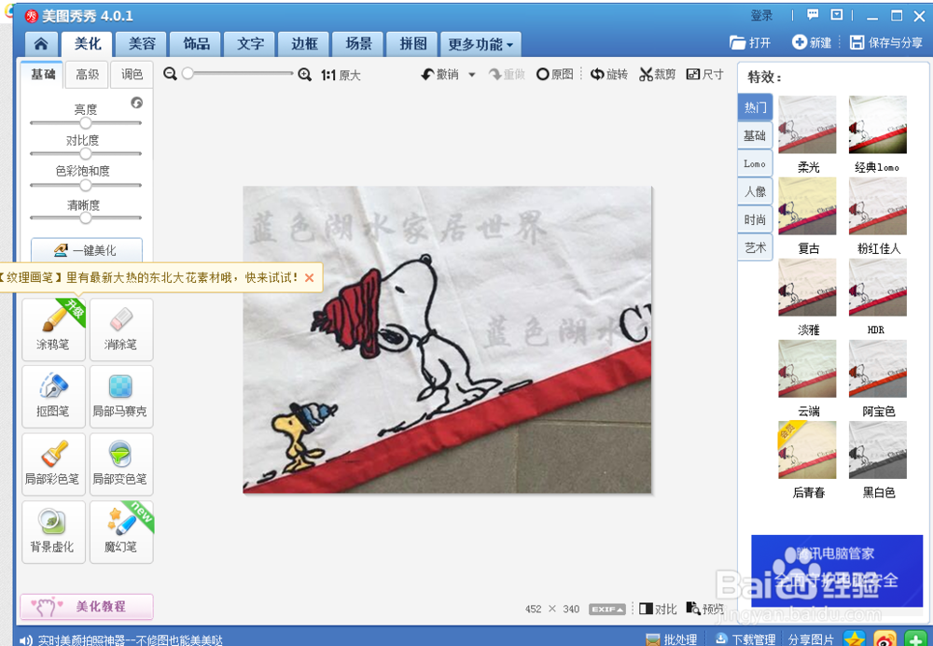Select the 艺术 effects category
The width and height of the screenshot is (933, 646).
[755, 247]
